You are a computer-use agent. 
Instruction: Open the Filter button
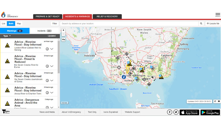click(x=55, y=23)
